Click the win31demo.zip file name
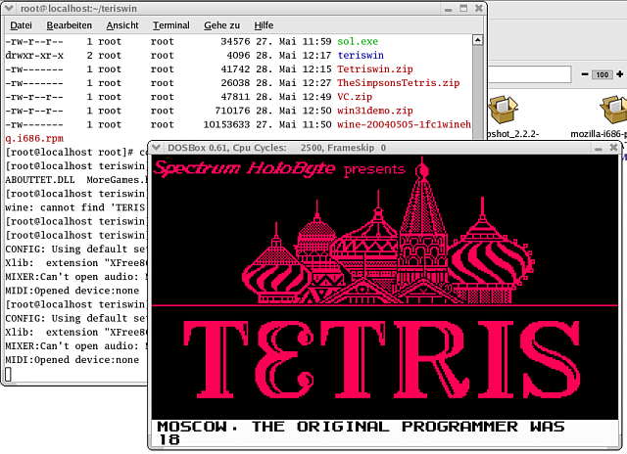The width and height of the screenshot is (627, 454). [374, 111]
